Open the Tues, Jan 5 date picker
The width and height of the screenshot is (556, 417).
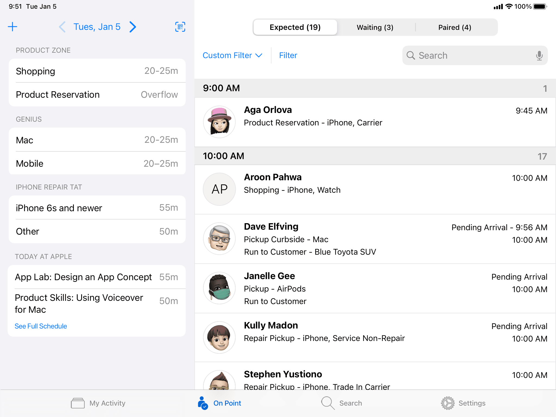[97, 27]
